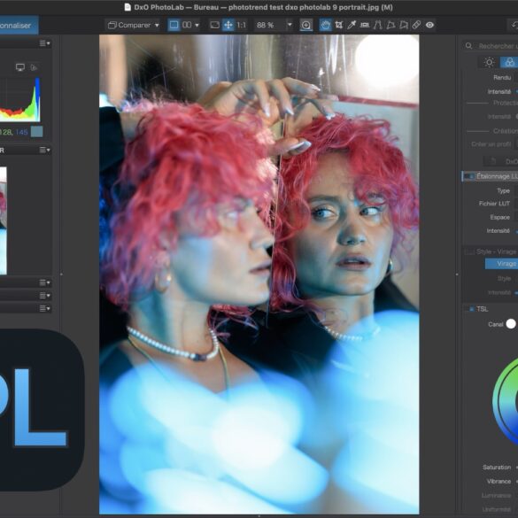The image size is (518, 518).
Task: Click the single-image view mode icon
Action: (174, 25)
